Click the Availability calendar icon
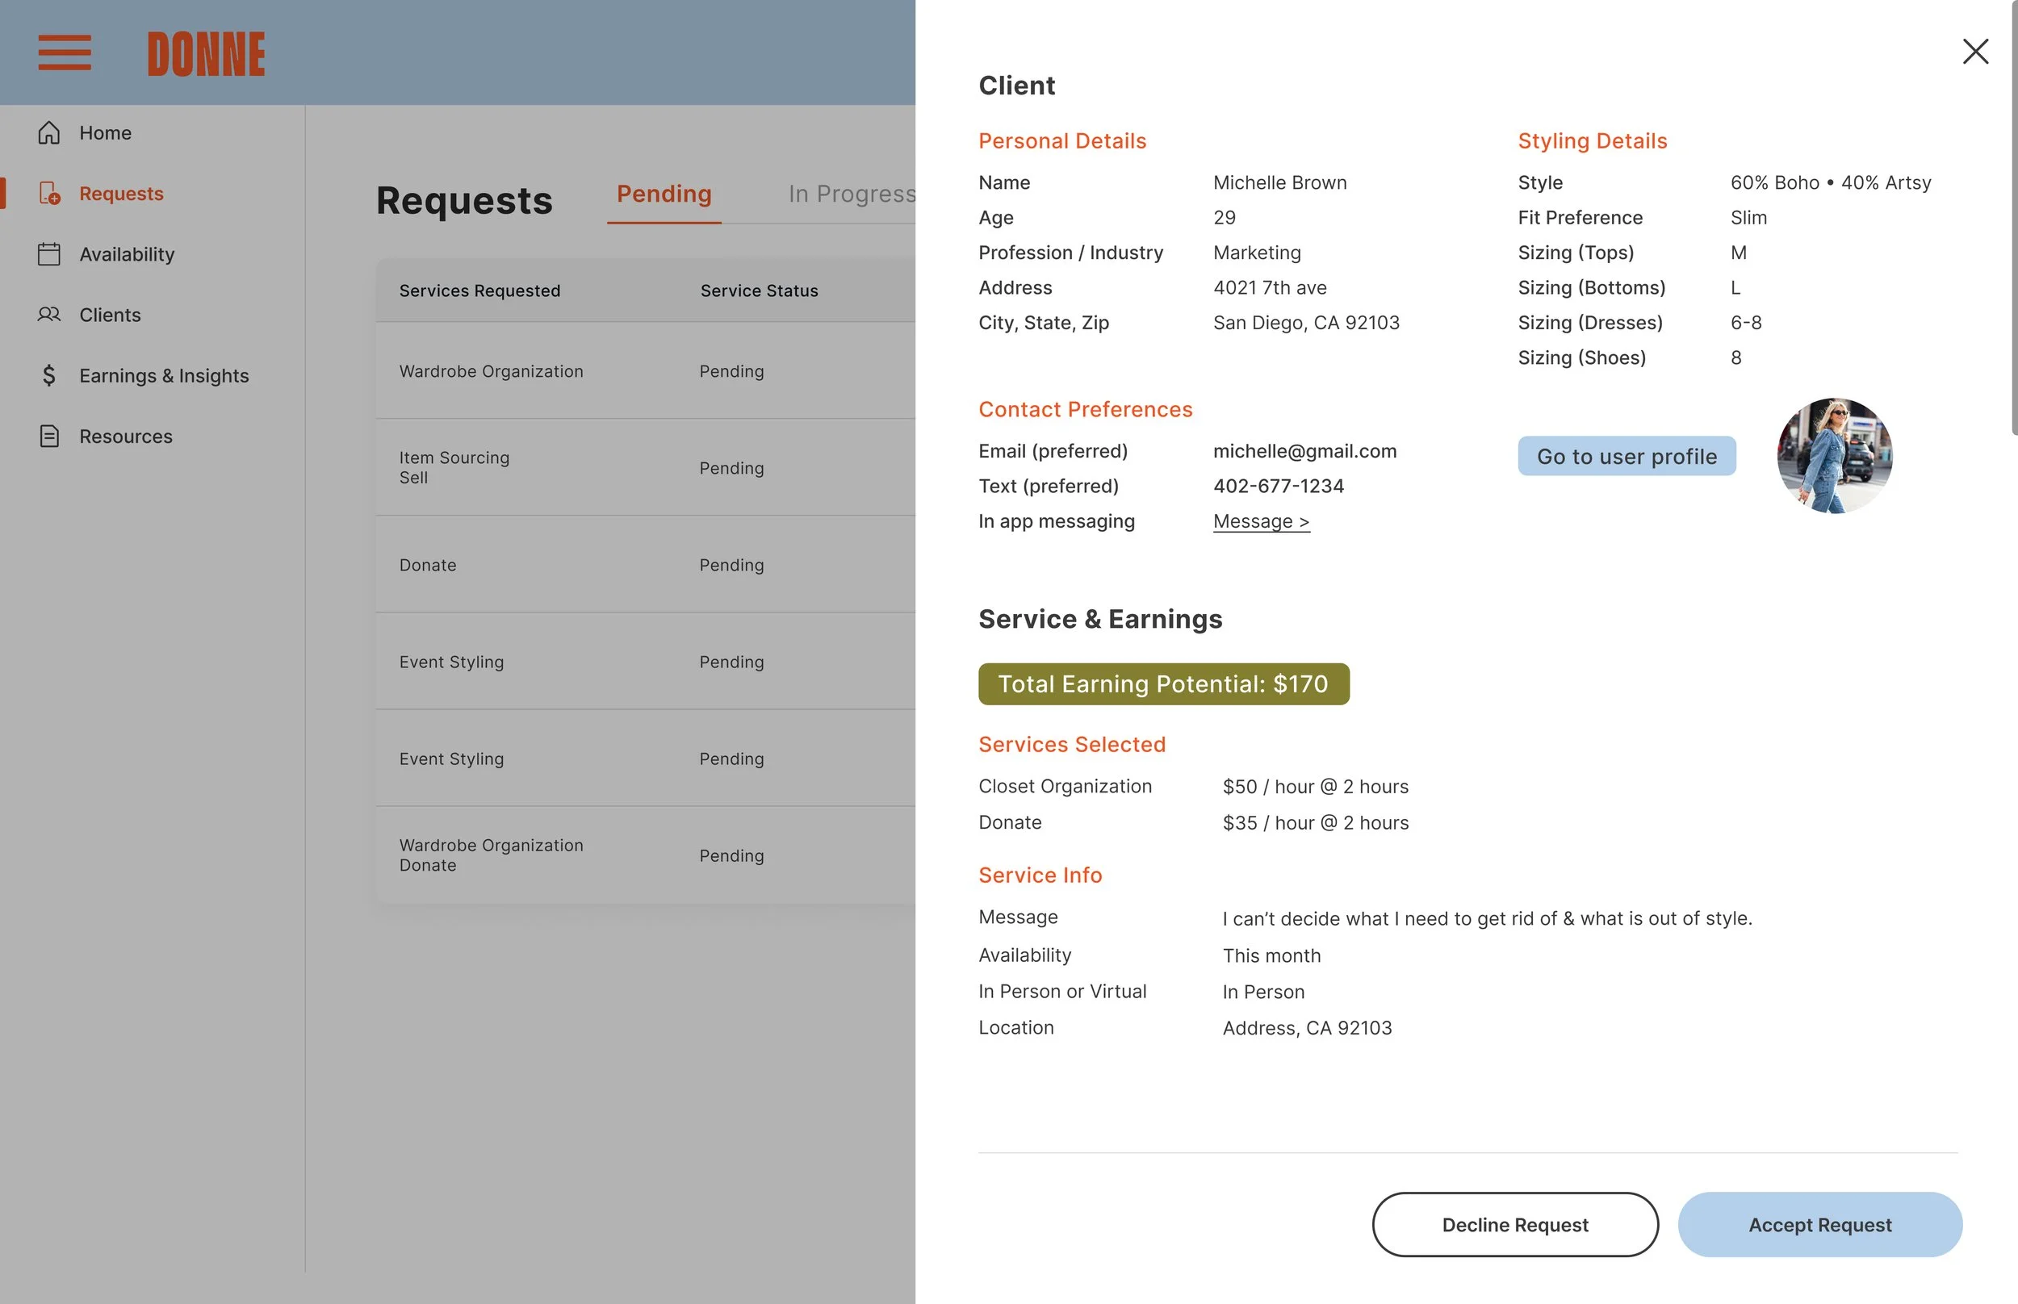2018x1304 pixels. 49,254
